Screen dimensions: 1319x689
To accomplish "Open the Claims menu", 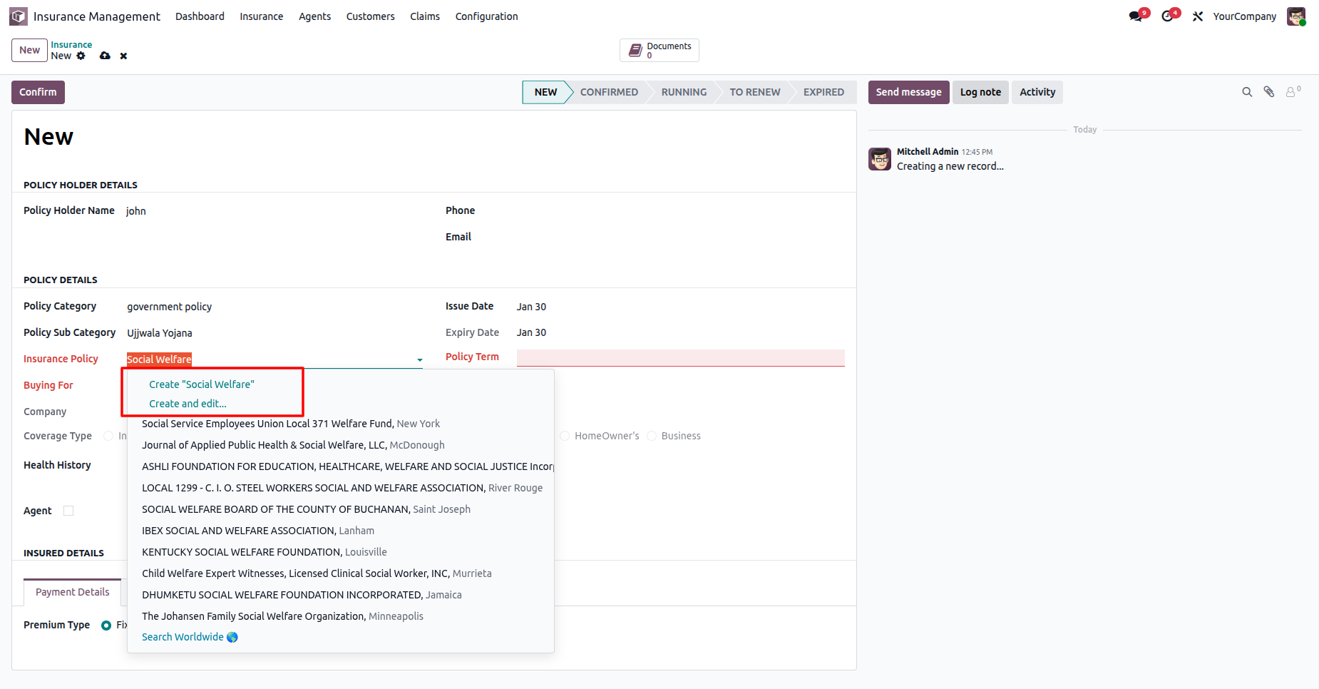I will [424, 16].
